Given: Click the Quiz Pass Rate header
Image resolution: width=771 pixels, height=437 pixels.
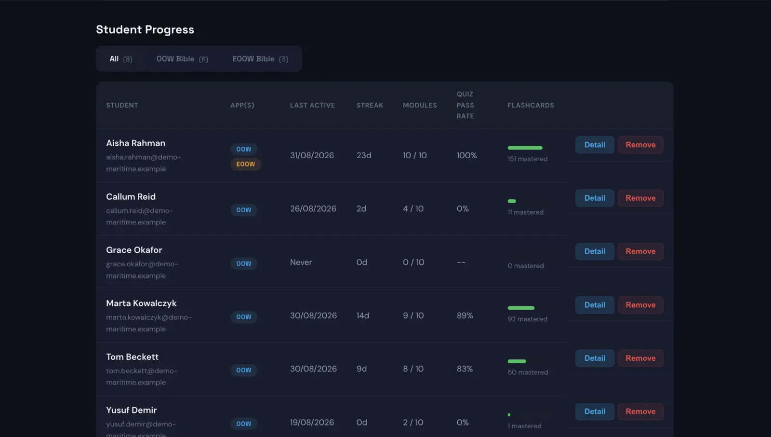Looking at the screenshot, I should 465,105.
